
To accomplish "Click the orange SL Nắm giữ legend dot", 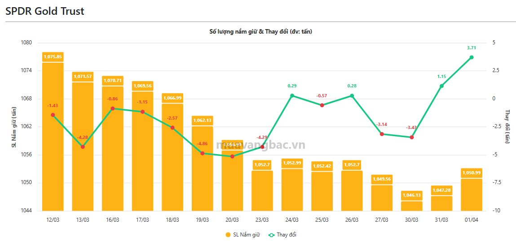I will point(228,235).
